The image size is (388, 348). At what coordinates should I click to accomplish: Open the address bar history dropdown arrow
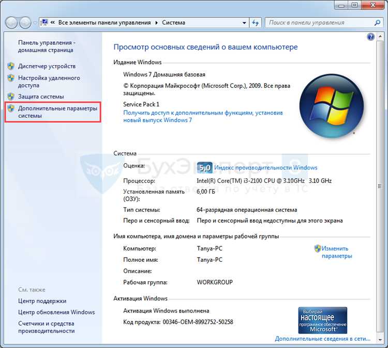click(x=244, y=23)
